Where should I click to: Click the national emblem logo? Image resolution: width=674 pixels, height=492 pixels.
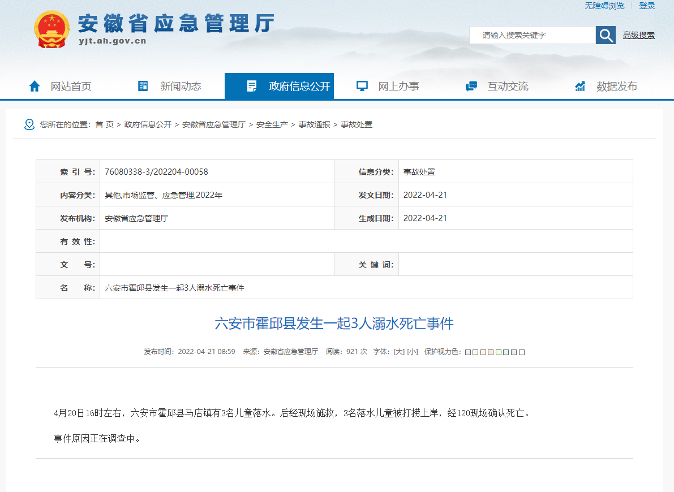pos(51,30)
